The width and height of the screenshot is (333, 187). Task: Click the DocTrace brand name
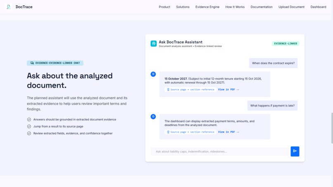[24, 7]
